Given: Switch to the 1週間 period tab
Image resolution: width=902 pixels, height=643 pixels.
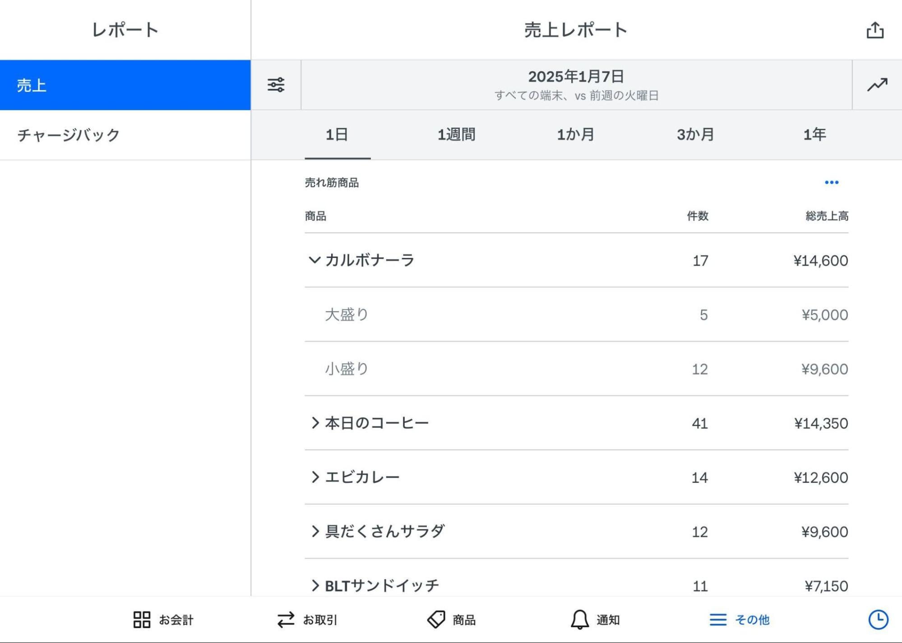Looking at the screenshot, I should click(x=456, y=134).
